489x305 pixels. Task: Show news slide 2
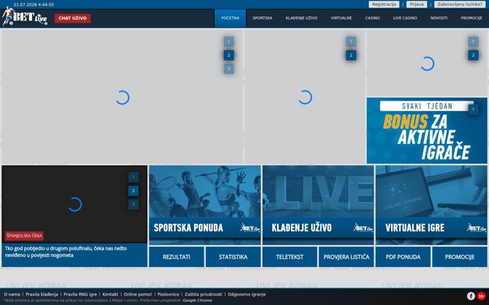pyautogui.click(x=133, y=190)
